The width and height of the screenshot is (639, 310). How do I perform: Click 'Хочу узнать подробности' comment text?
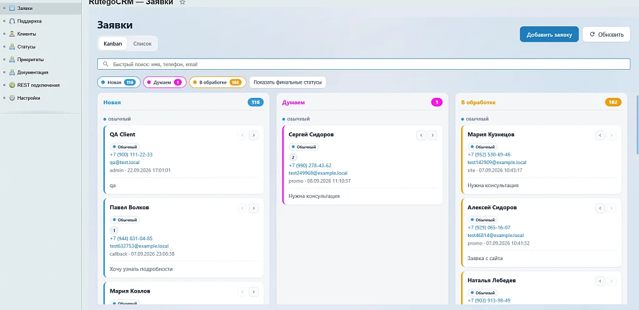pyautogui.click(x=141, y=269)
